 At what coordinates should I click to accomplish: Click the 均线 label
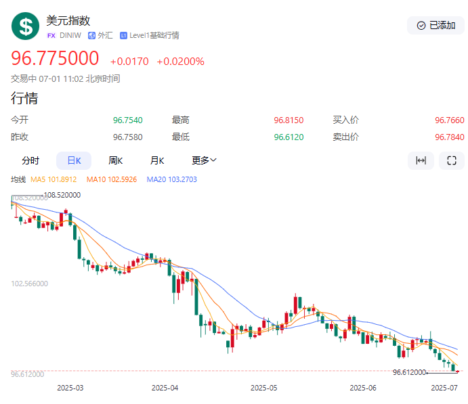(18, 179)
